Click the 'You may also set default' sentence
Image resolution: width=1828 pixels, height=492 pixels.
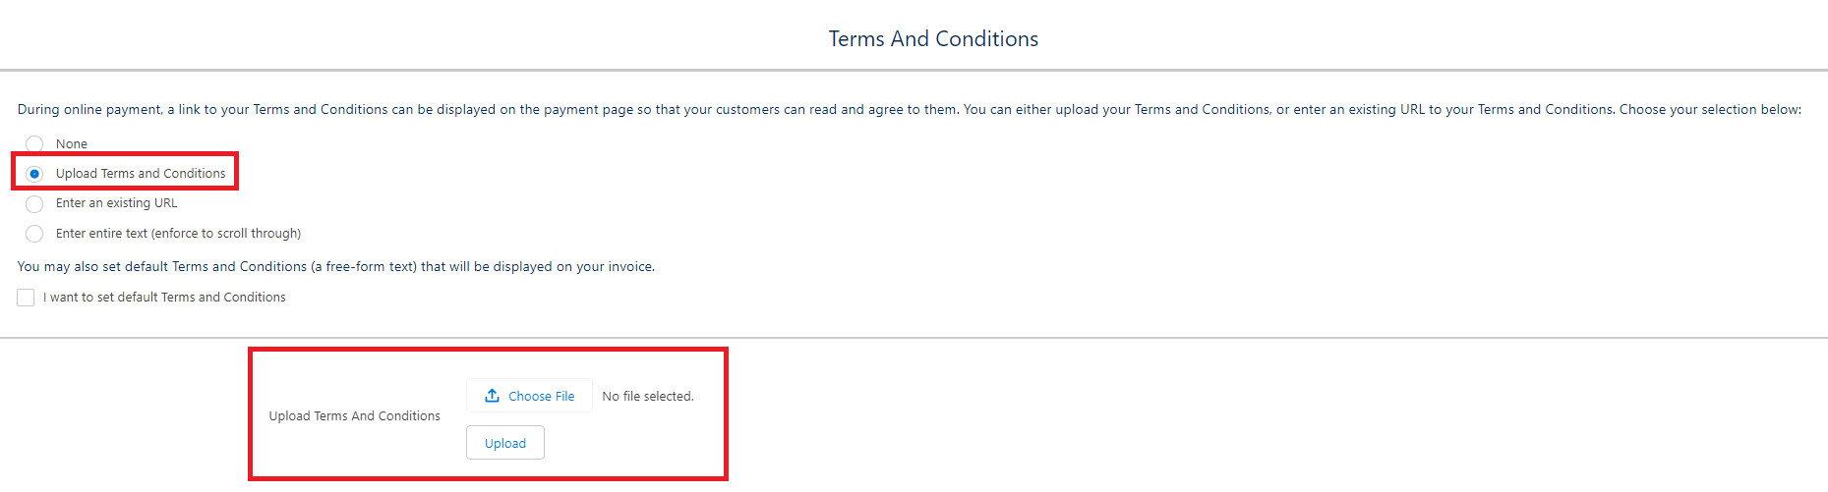[x=335, y=267]
